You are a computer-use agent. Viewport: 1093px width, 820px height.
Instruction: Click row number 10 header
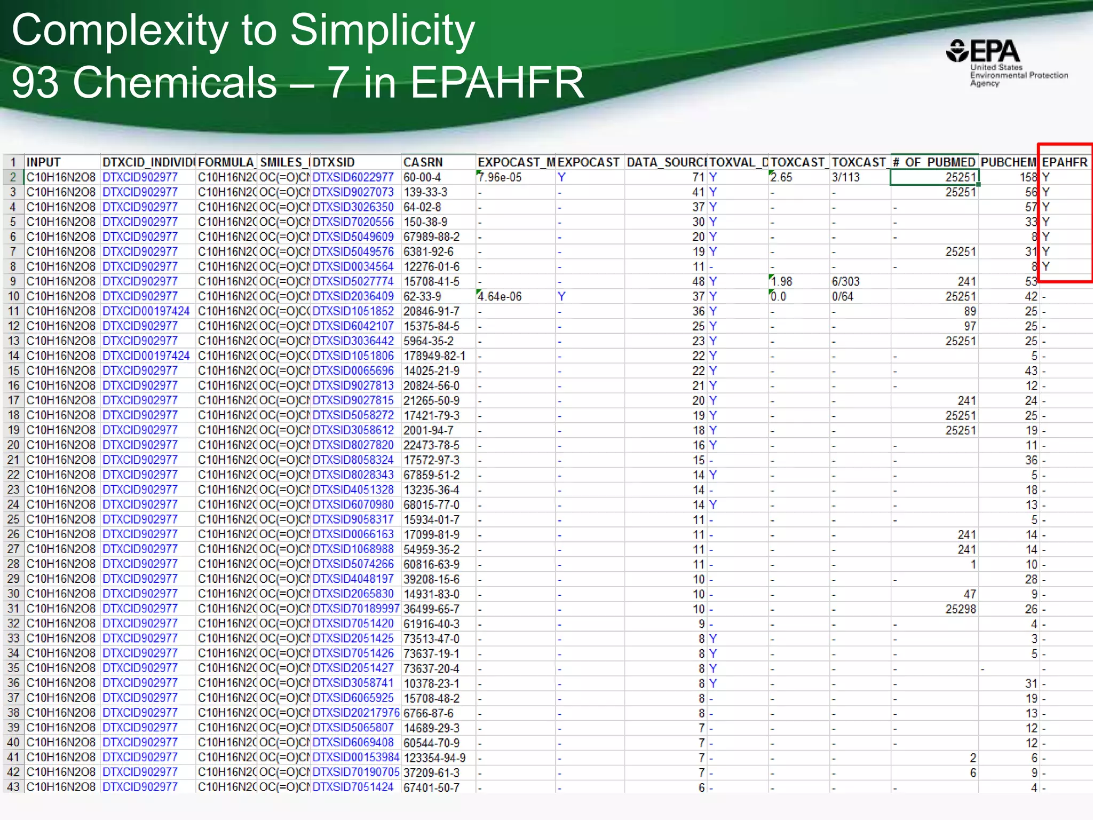(x=13, y=296)
